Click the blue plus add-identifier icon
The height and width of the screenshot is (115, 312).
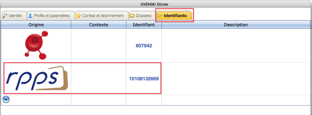tap(6, 99)
